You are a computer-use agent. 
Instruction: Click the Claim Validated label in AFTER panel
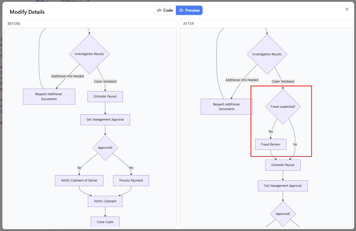(283, 81)
